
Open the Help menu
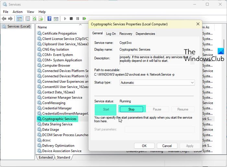click(x=42, y=12)
